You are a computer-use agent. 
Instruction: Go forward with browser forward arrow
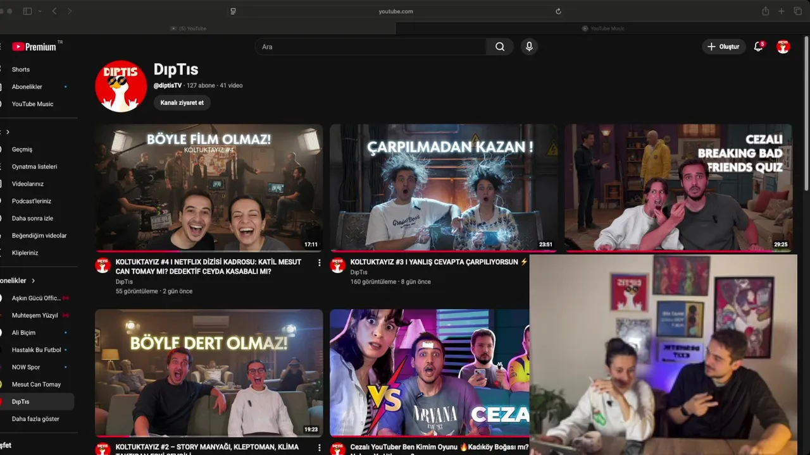70,11
